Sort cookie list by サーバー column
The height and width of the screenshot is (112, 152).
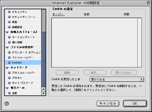(x=58, y=14)
